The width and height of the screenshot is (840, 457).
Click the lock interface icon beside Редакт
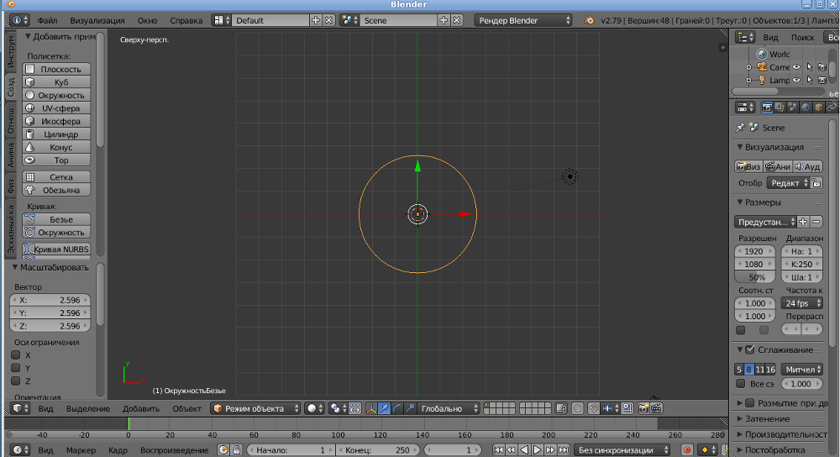(x=816, y=182)
